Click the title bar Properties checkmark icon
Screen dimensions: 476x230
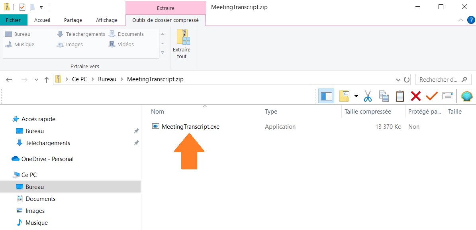pos(22,7)
